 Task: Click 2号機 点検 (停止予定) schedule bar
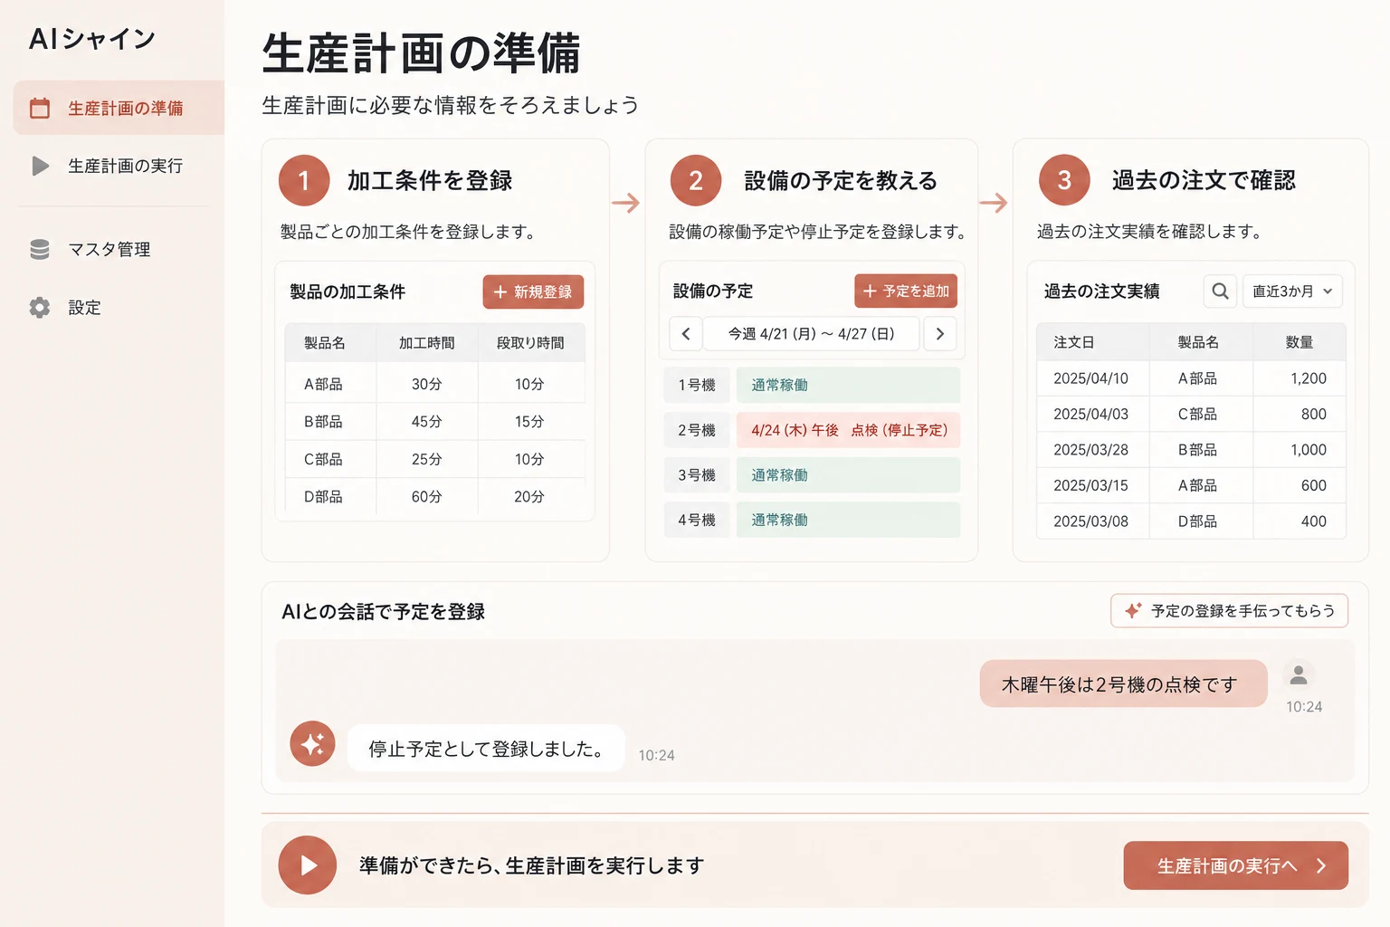click(x=848, y=430)
